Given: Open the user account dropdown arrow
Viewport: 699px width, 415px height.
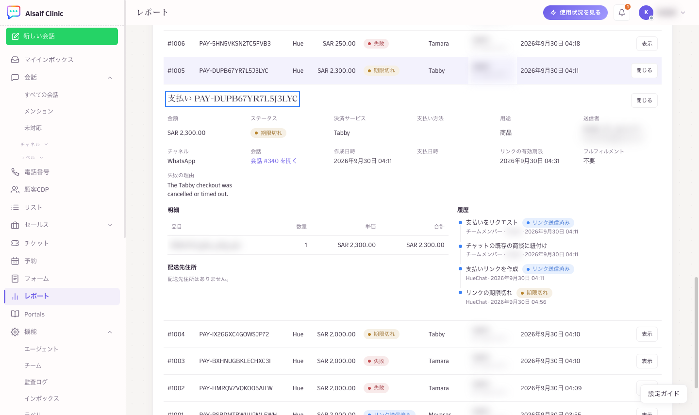Looking at the screenshot, I should coord(683,13).
